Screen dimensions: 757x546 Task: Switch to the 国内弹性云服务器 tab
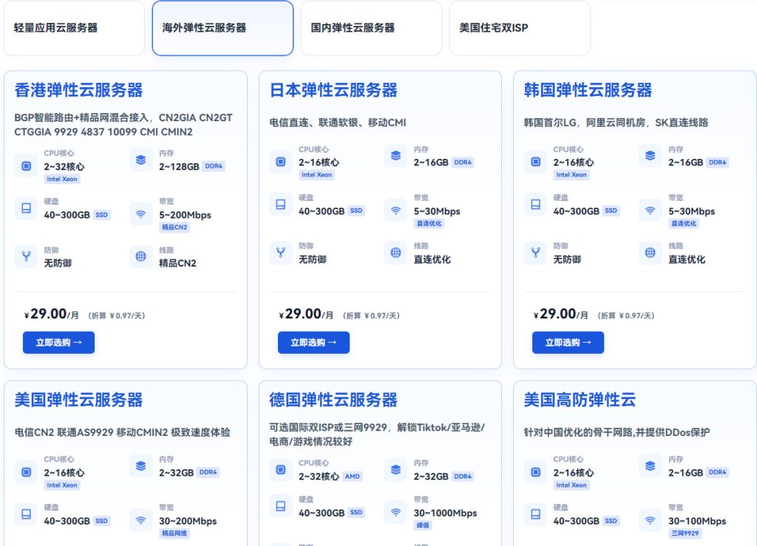(x=371, y=28)
